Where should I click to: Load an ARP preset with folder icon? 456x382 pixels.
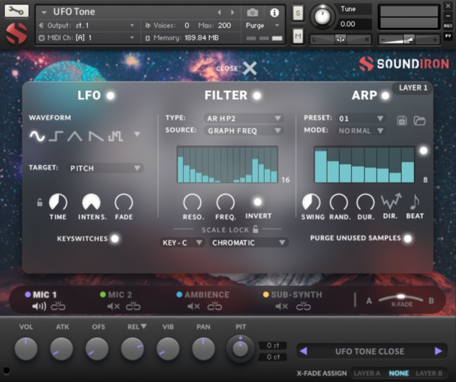click(x=419, y=121)
